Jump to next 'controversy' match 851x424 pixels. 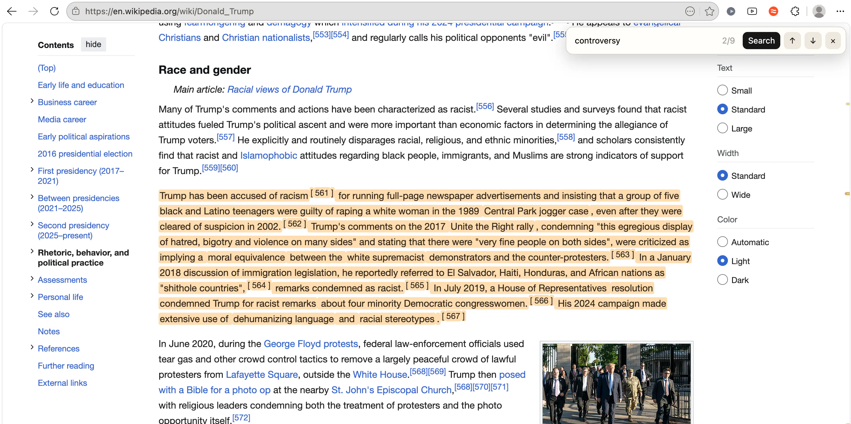(813, 41)
